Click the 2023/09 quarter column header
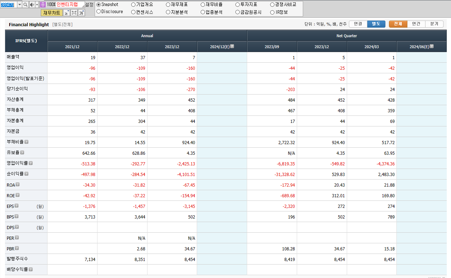Screen dimensions: 451x278 tap(272, 47)
